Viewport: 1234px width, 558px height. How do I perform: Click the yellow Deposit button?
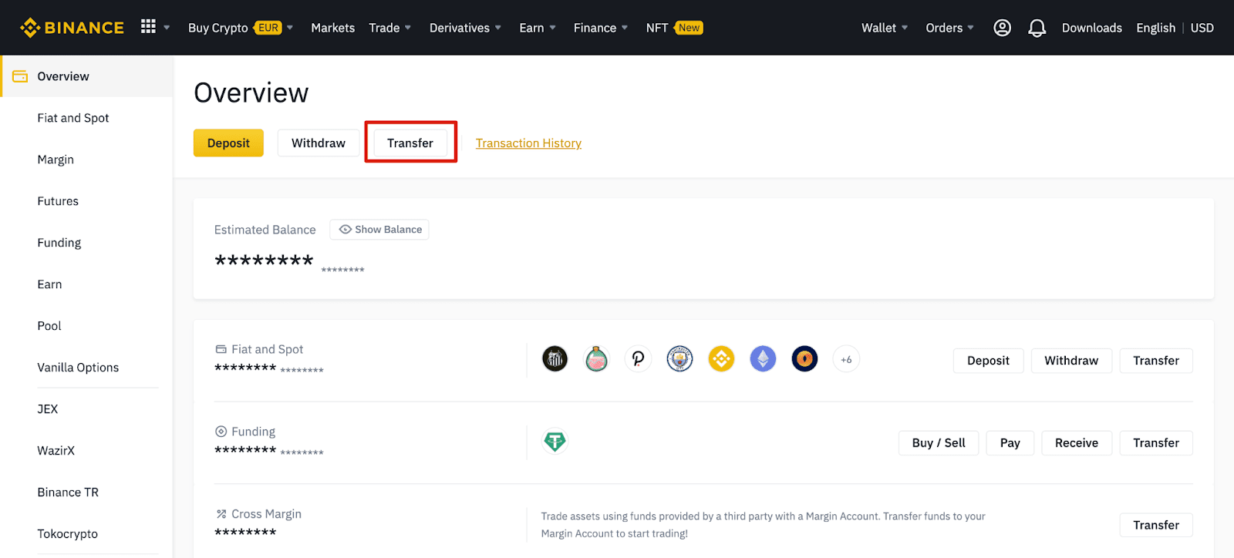(x=228, y=143)
